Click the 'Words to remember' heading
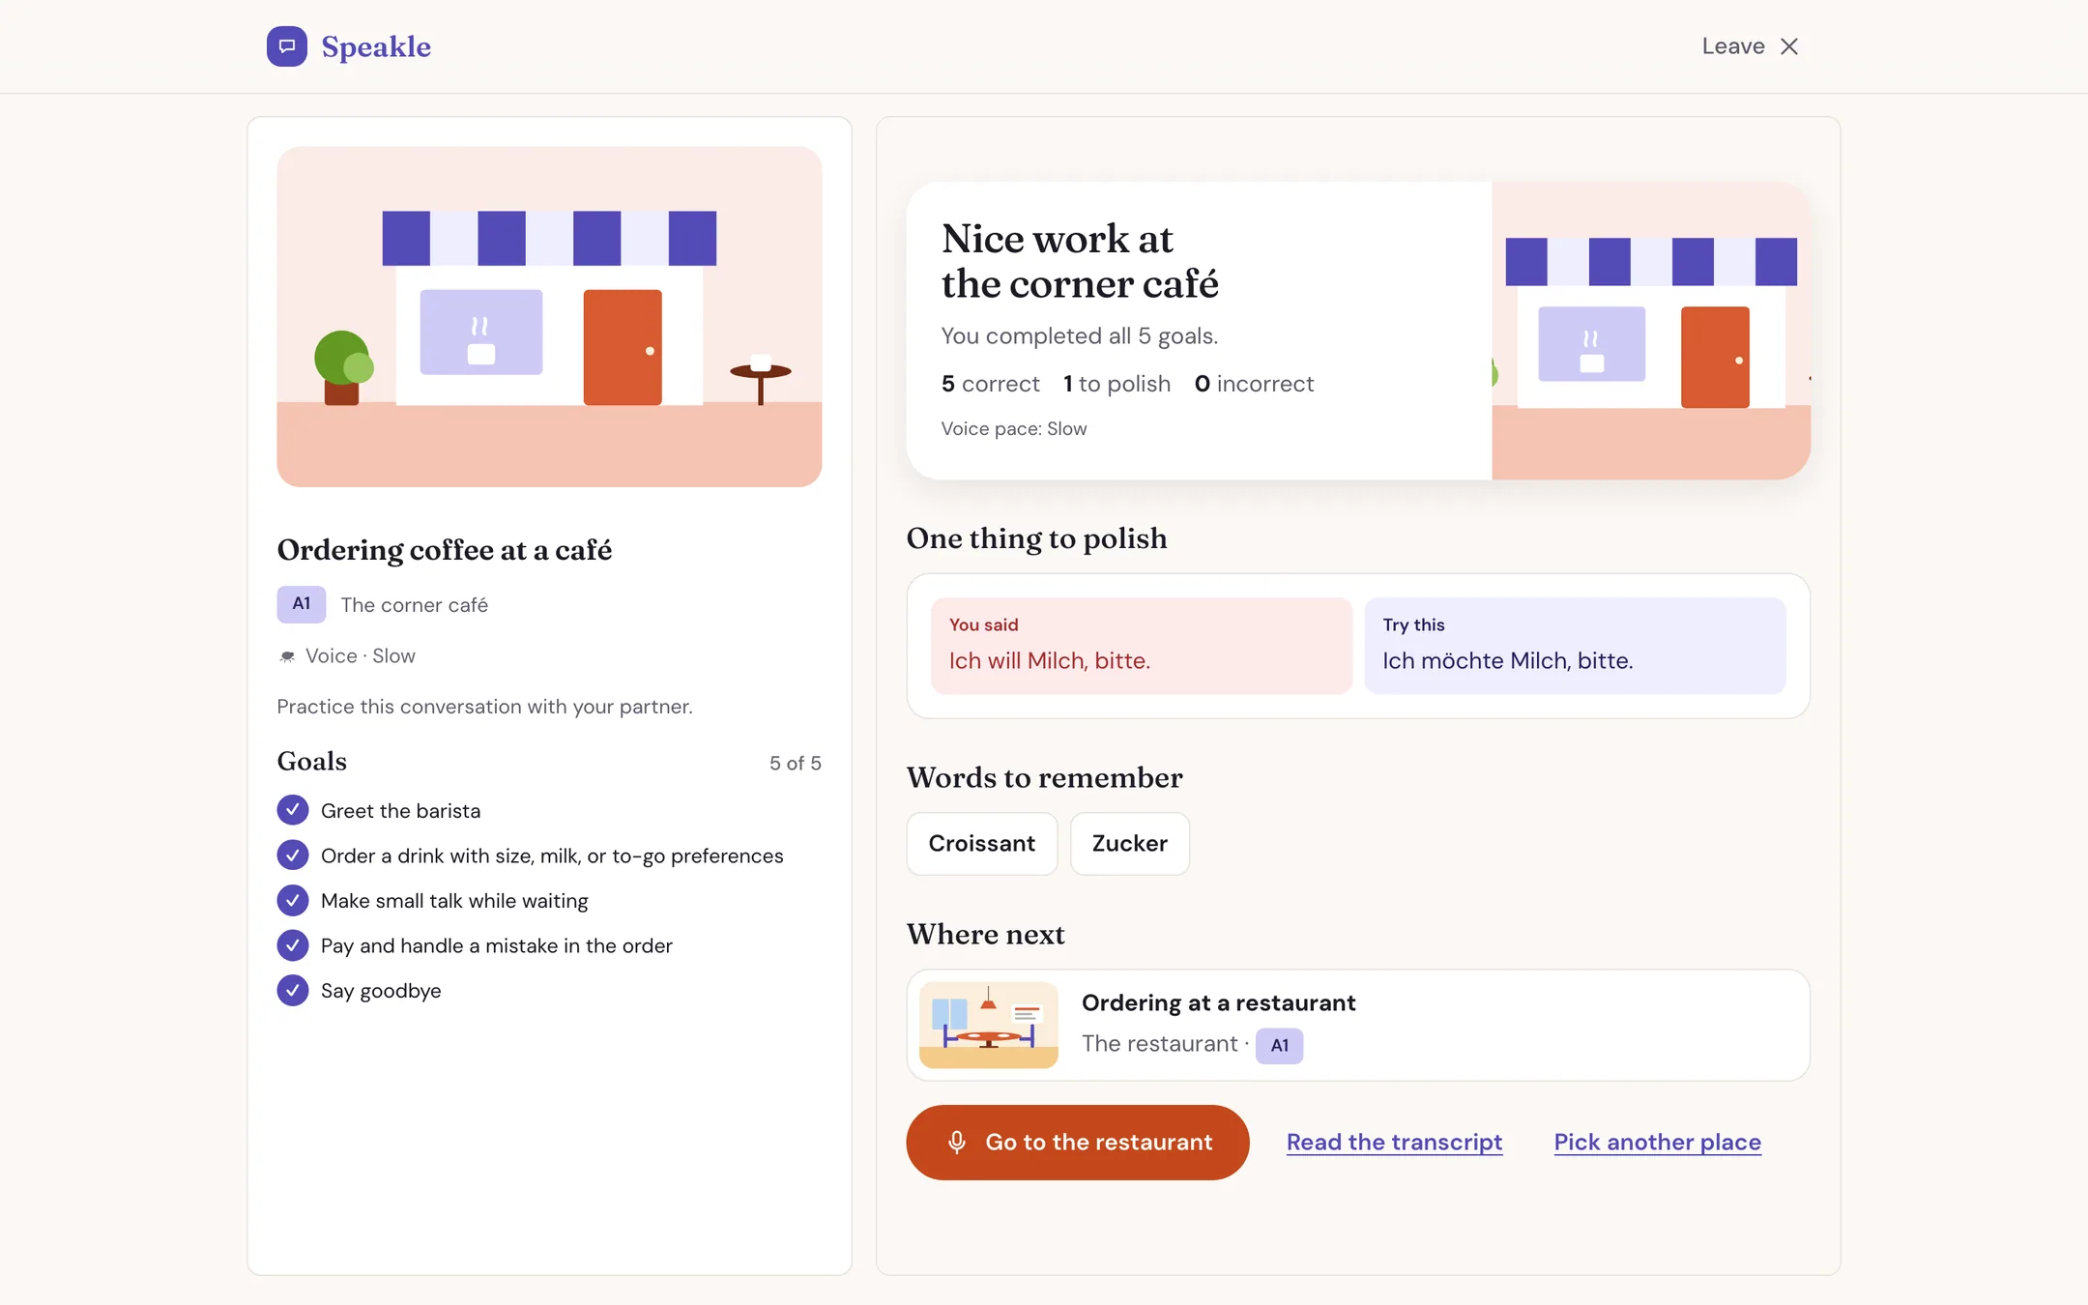Image resolution: width=2088 pixels, height=1305 pixels. point(1045,778)
